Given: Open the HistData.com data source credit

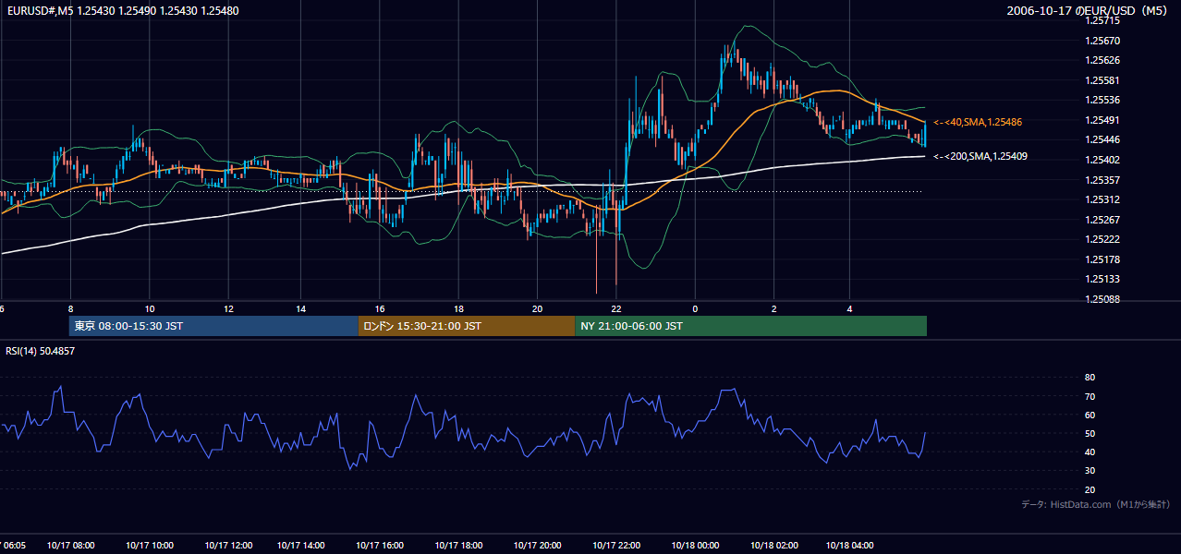Looking at the screenshot, I should click(x=1095, y=504).
